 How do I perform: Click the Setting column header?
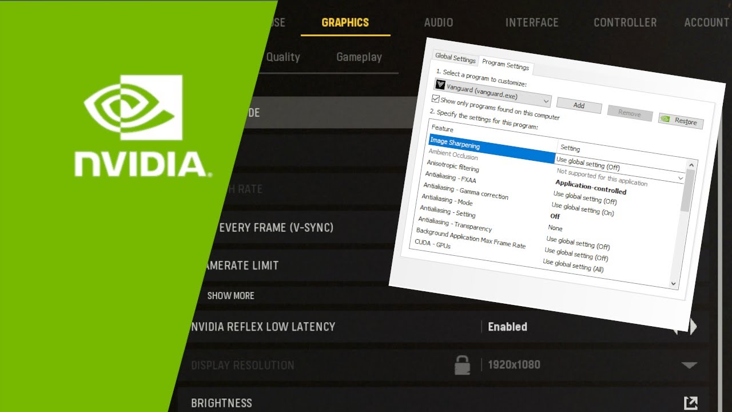click(570, 148)
